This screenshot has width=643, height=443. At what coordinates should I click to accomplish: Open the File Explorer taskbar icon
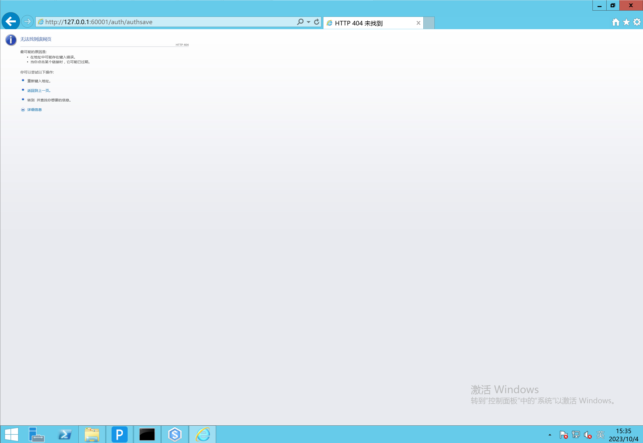pyautogui.click(x=92, y=434)
